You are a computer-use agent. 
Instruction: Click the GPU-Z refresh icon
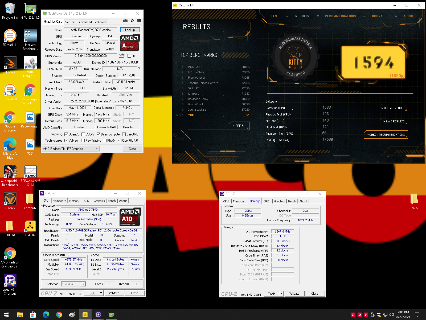(x=132, y=21)
